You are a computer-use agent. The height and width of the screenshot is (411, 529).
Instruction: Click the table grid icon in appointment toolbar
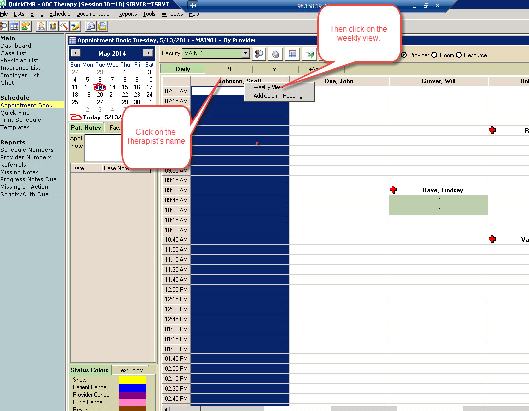pos(293,54)
